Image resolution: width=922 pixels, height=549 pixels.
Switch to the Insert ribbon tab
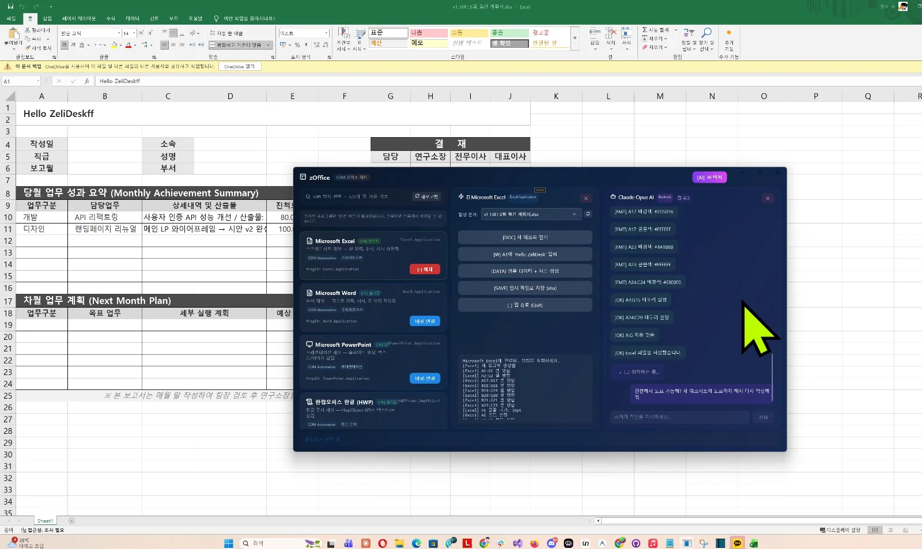tap(47, 18)
